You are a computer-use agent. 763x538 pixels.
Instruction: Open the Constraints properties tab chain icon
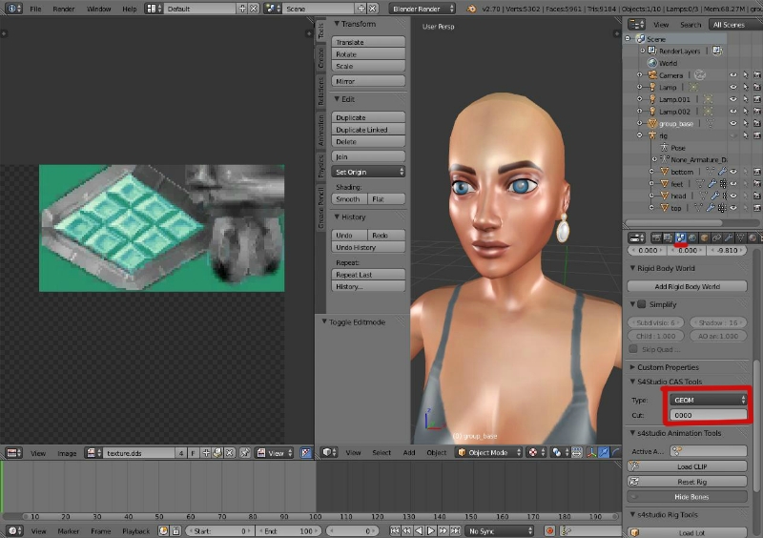(x=716, y=238)
